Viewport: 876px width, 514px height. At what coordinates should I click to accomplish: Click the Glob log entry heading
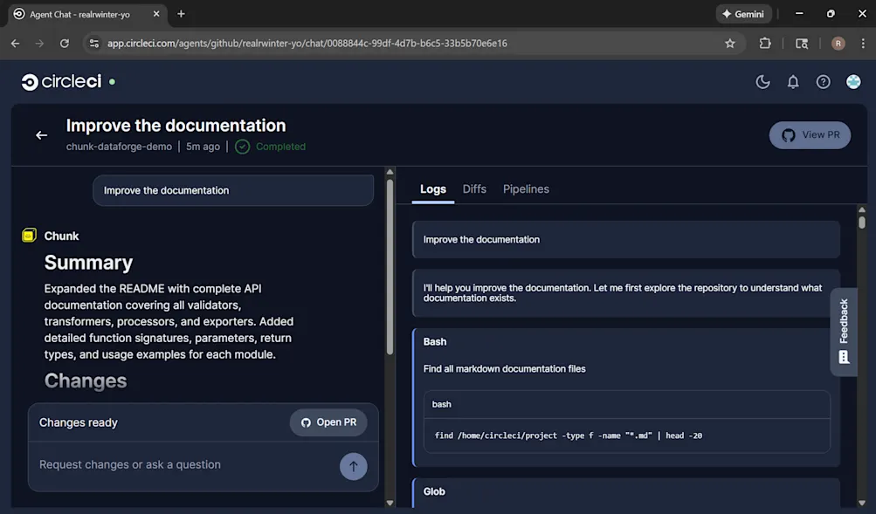(x=434, y=491)
